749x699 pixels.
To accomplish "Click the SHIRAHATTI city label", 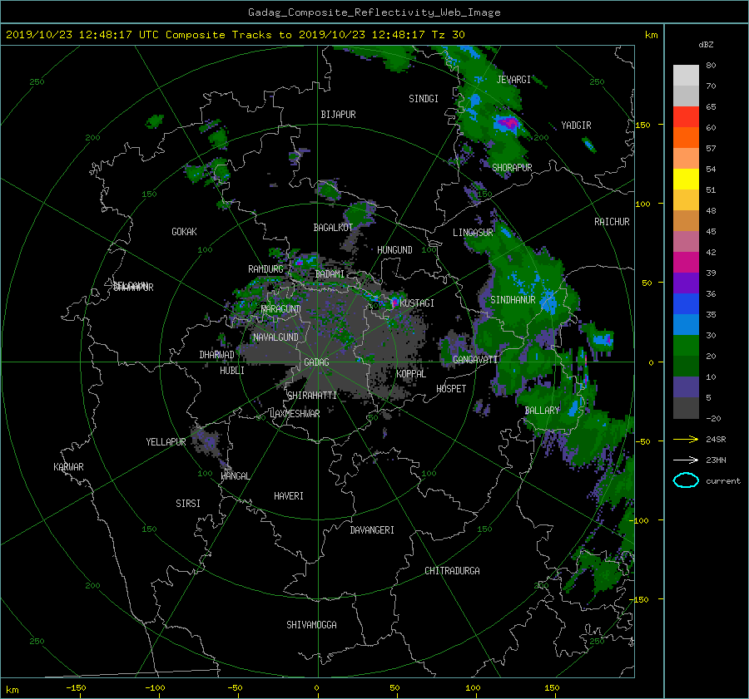I will (x=312, y=395).
